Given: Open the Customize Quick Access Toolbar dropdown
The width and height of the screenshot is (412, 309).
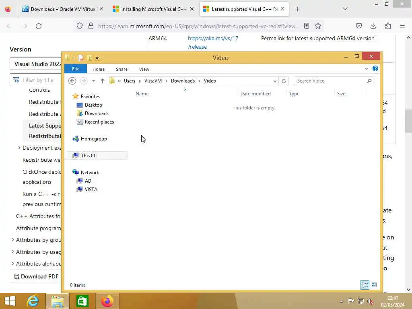Looking at the screenshot, I should pos(97,58).
